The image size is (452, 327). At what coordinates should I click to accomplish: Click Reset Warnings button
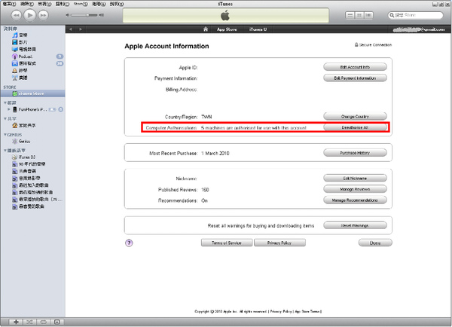355,225
